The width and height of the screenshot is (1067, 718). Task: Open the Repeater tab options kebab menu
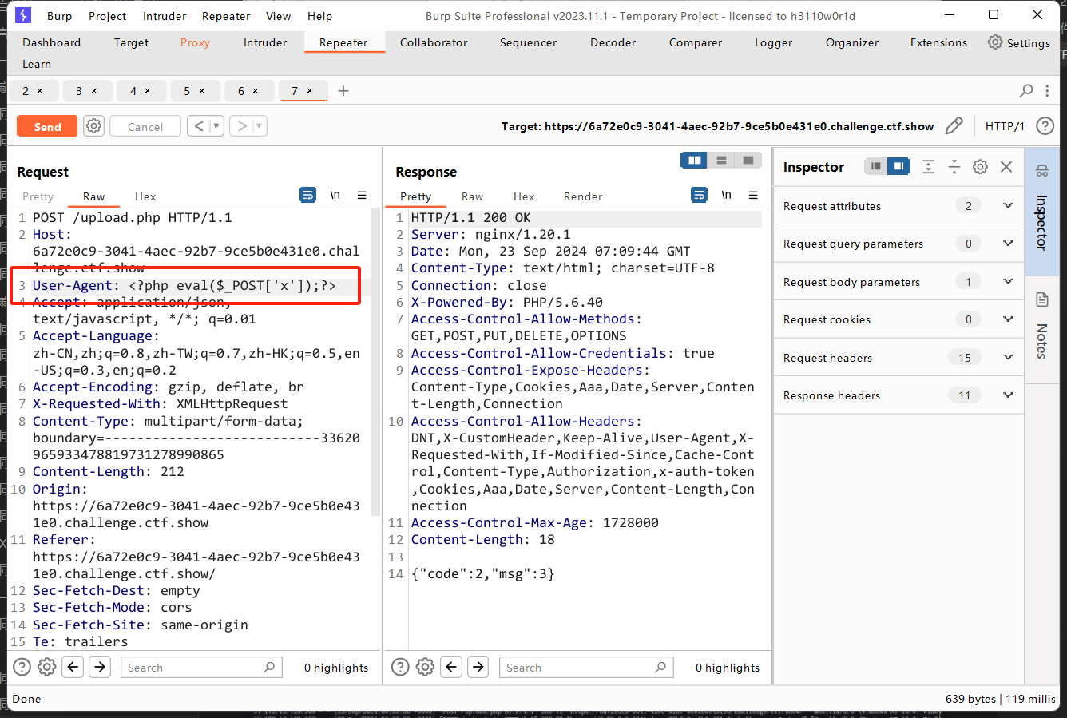coord(1048,90)
